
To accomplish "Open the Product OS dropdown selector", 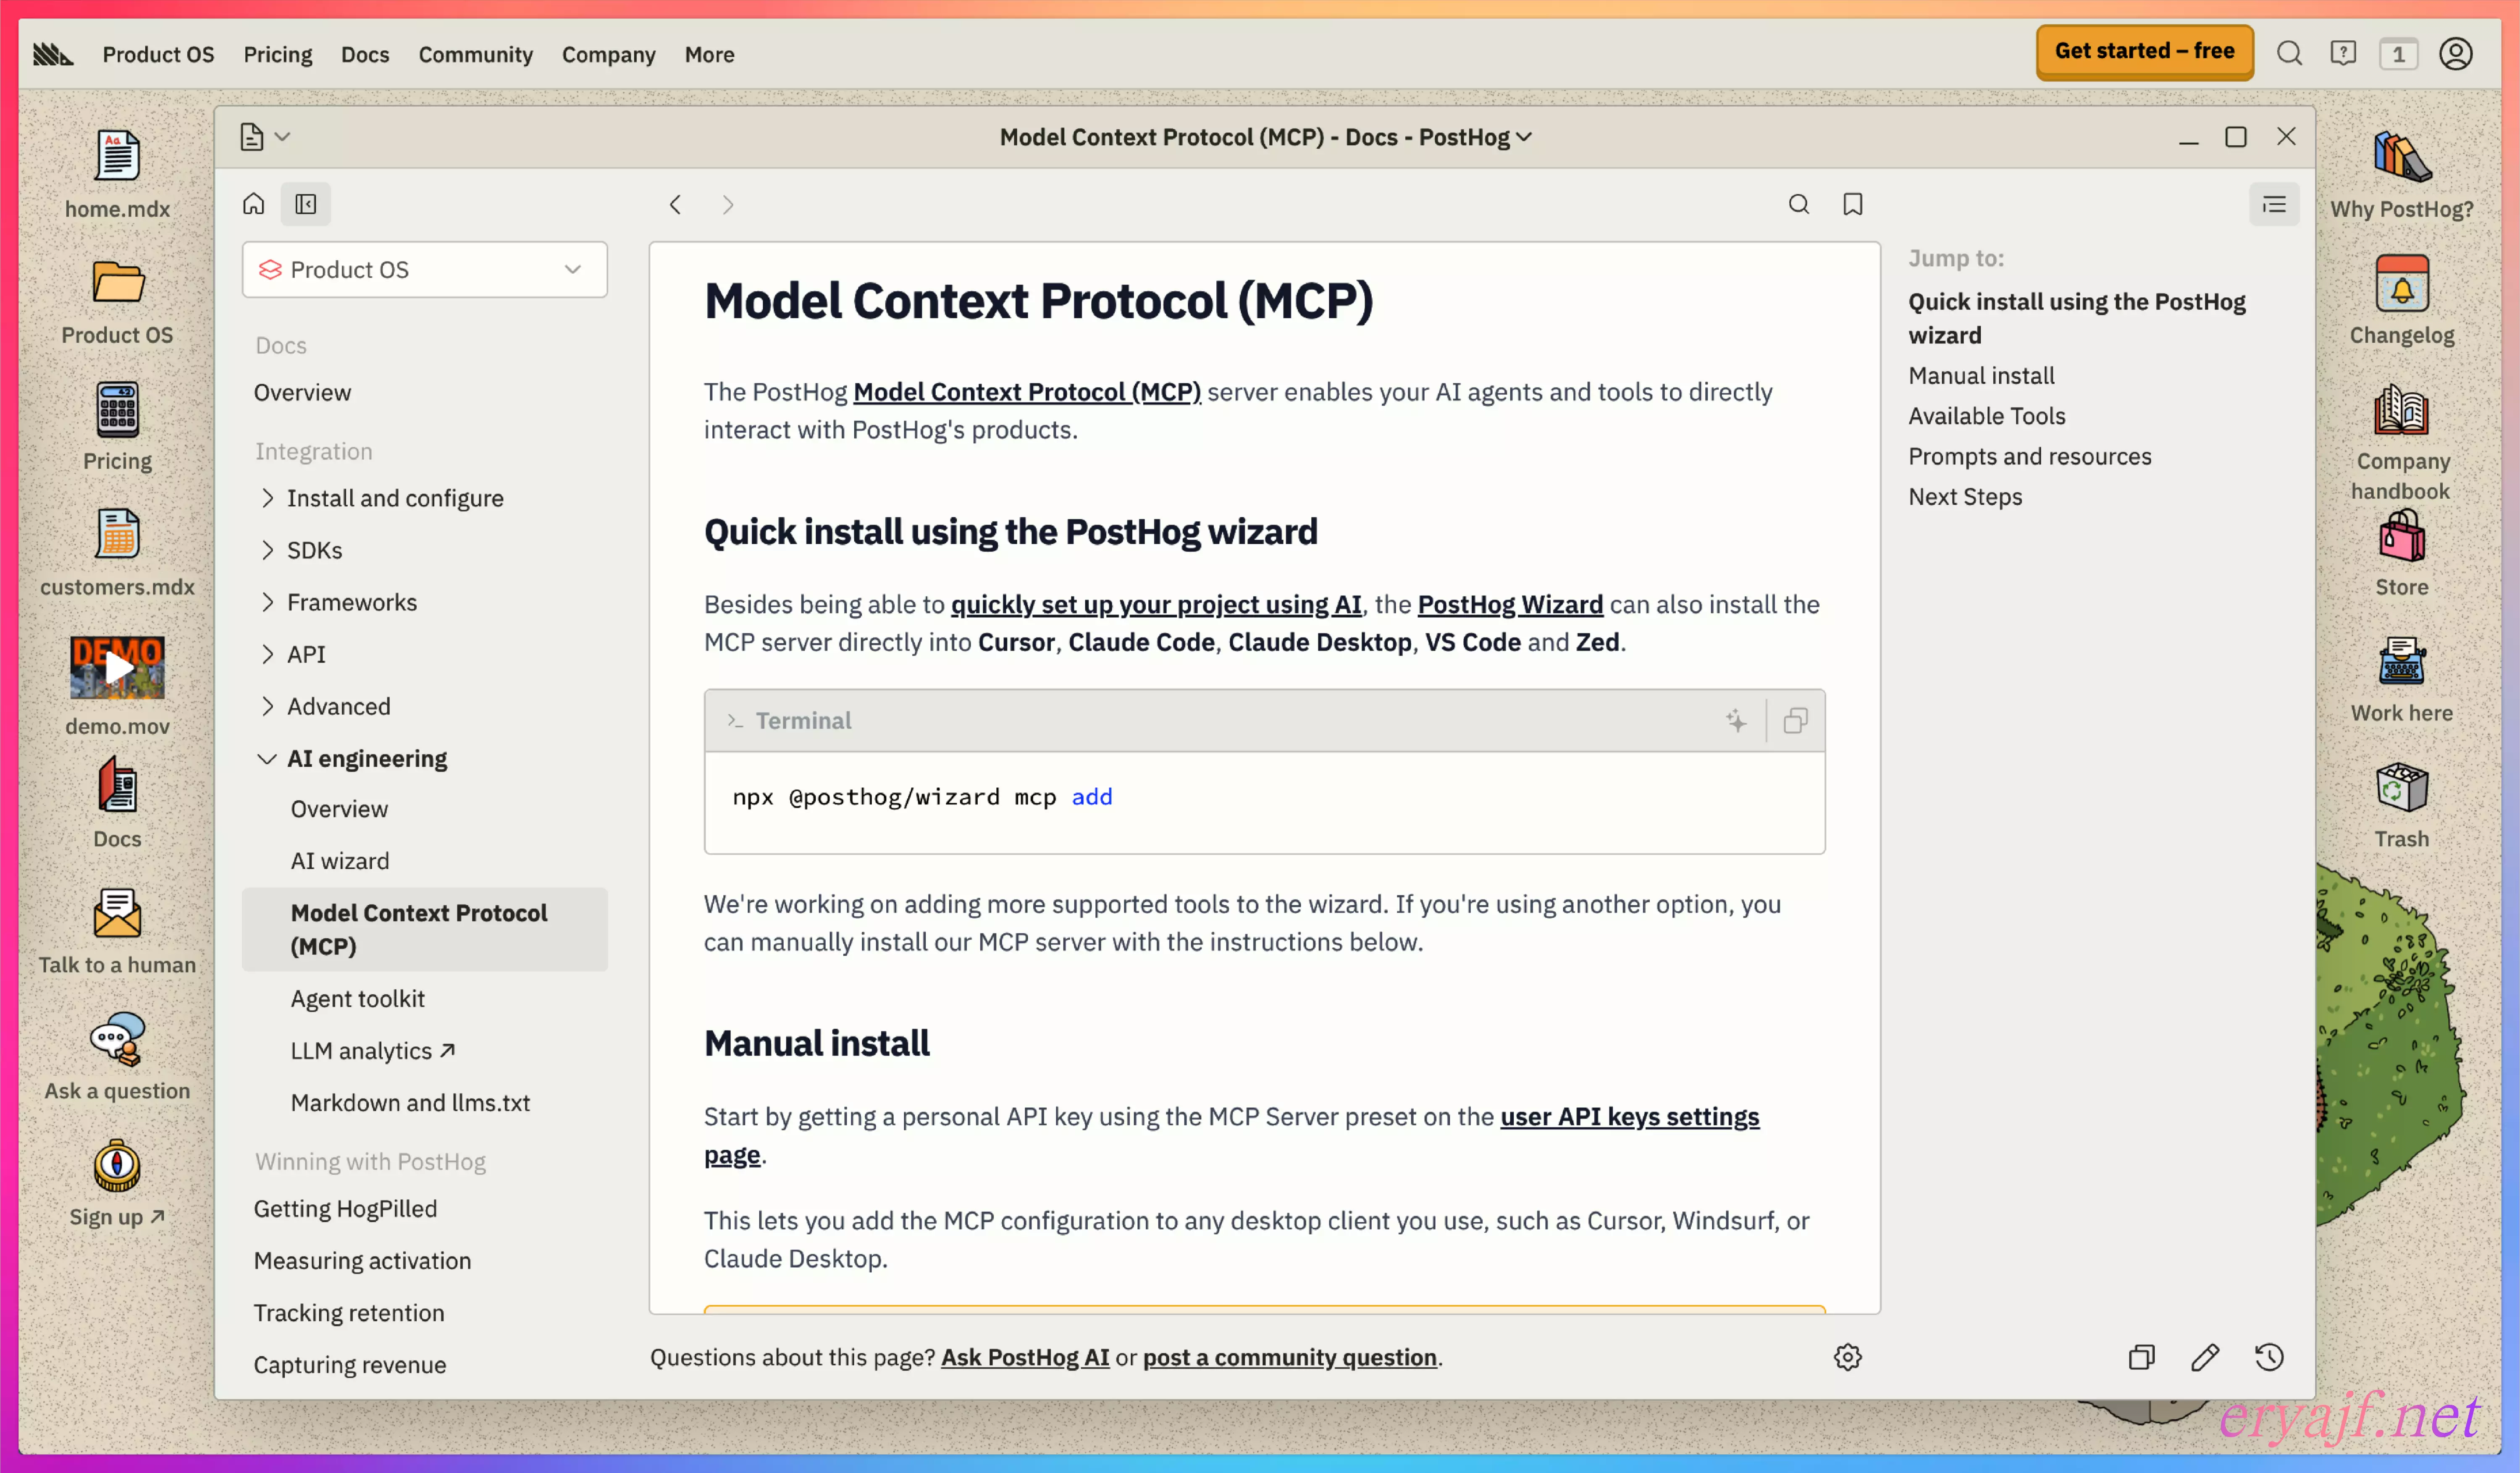I will coord(424,269).
